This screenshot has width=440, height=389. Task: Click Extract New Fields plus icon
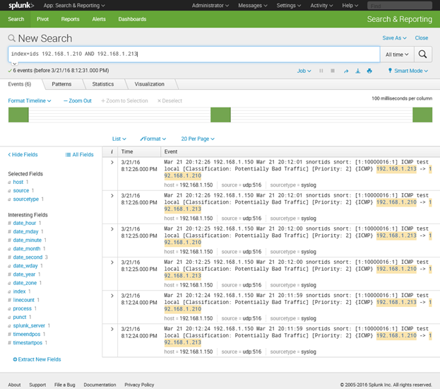(16, 359)
